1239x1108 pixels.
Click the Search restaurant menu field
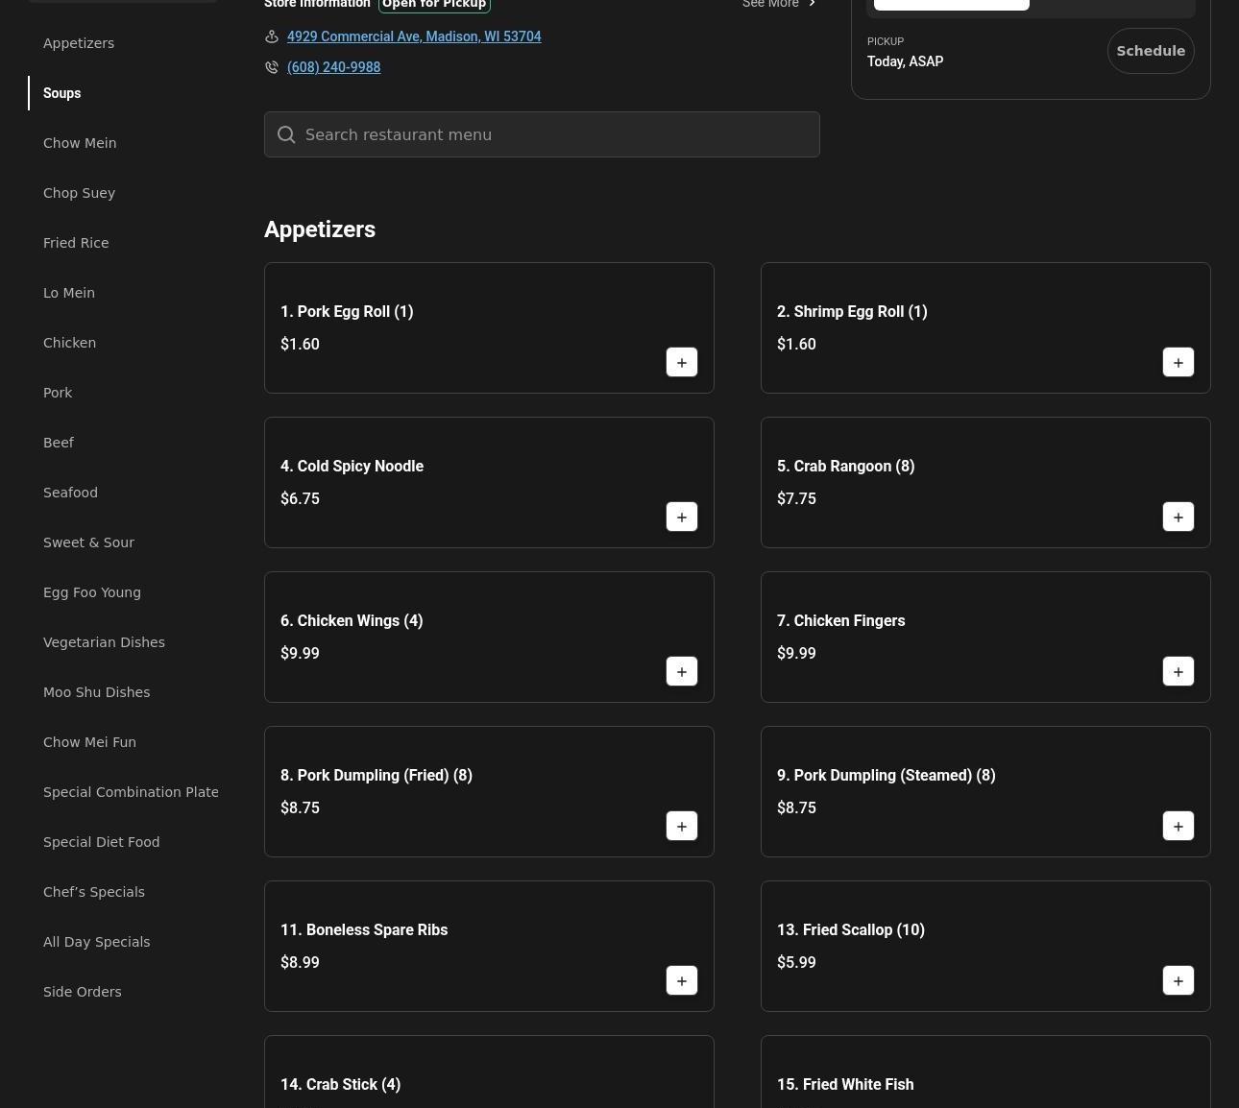tap(542, 134)
